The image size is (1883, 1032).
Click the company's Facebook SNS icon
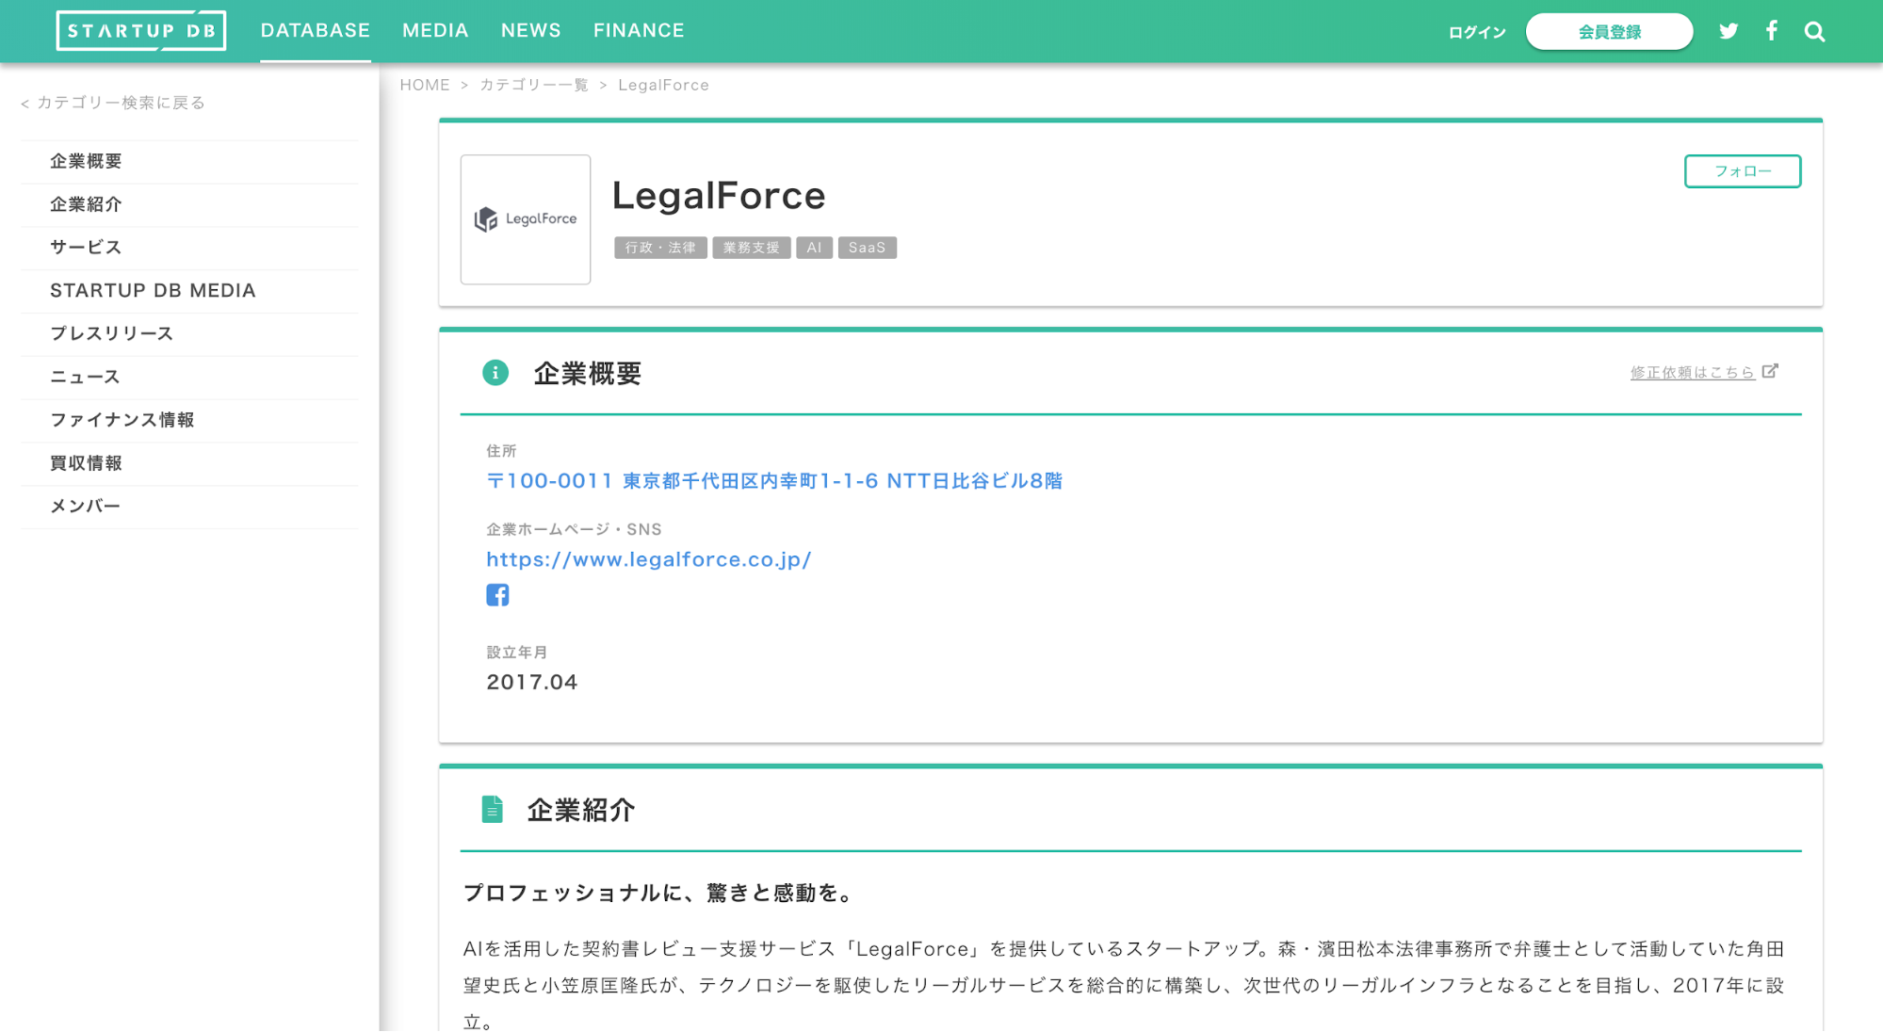497,595
